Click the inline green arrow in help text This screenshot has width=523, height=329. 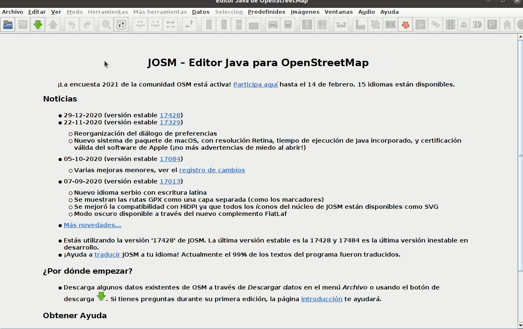click(x=101, y=297)
